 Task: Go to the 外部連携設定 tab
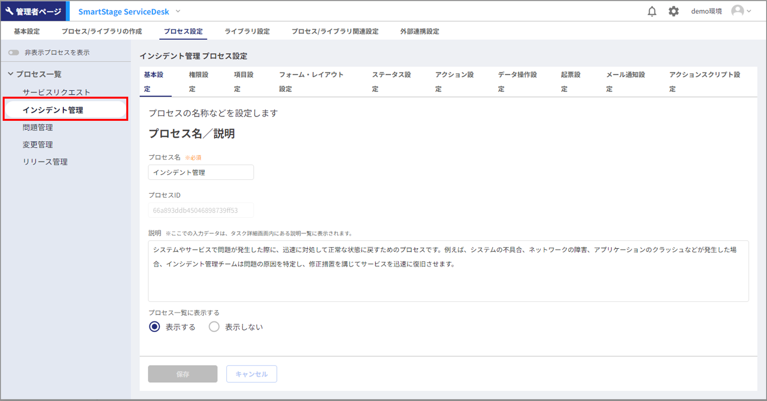pyautogui.click(x=419, y=31)
